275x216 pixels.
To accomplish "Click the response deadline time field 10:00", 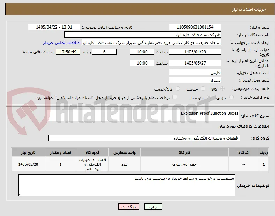I will 142,52.
